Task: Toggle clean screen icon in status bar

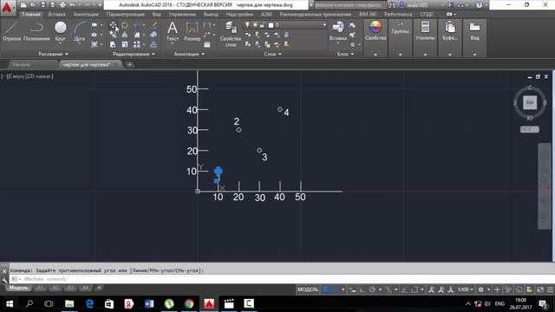Action: coord(540,289)
